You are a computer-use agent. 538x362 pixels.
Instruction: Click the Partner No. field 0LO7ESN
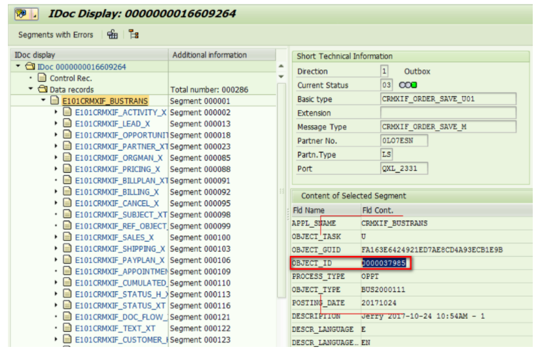[x=404, y=140]
